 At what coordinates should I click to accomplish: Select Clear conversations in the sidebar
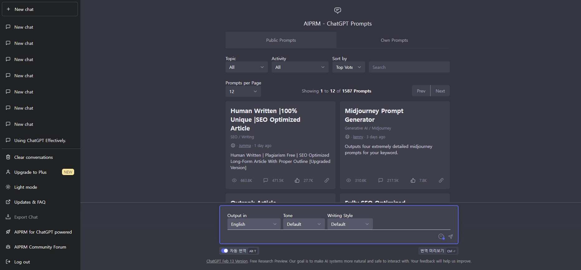pyautogui.click(x=40, y=157)
